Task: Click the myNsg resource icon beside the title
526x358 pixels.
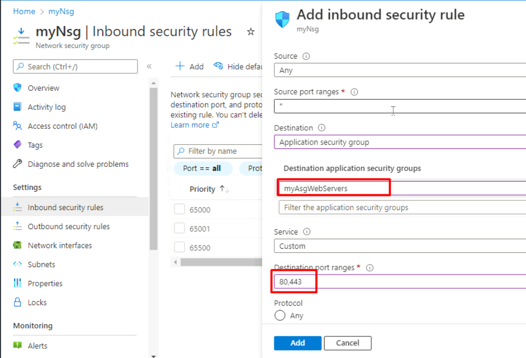Action: pyautogui.click(x=21, y=36)
